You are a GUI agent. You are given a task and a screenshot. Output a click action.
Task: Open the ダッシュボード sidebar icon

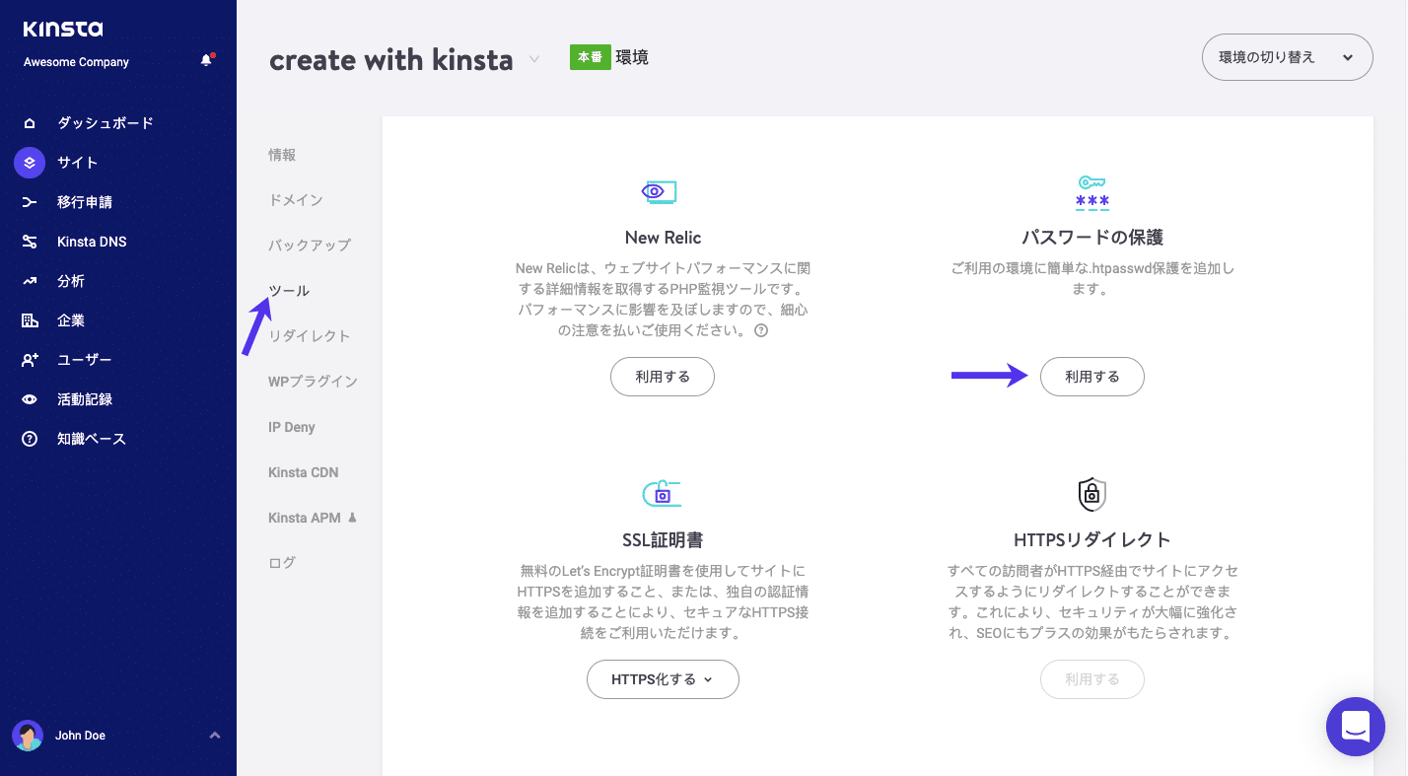tap(29, 122)
